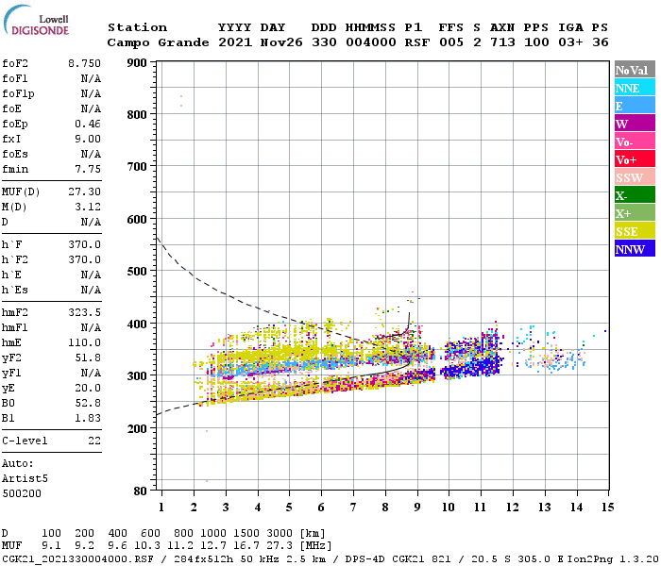
Task: Select the NoVal gray legend swatch
Action: tap(635, 70)
